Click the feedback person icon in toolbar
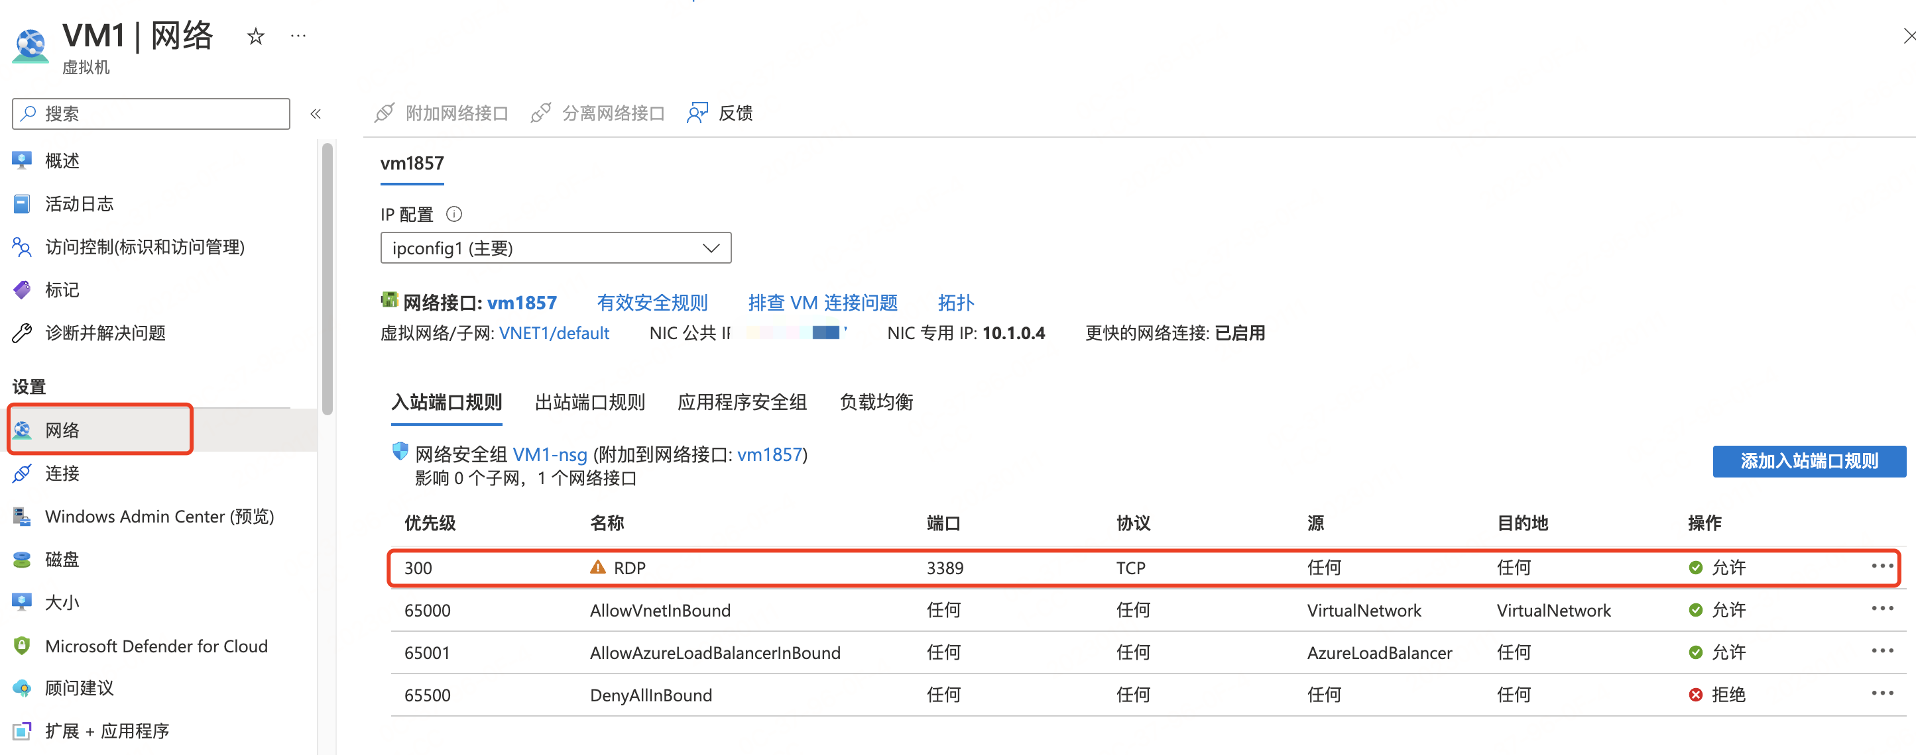Viewport: 1916px width, 755px height. 697,113
